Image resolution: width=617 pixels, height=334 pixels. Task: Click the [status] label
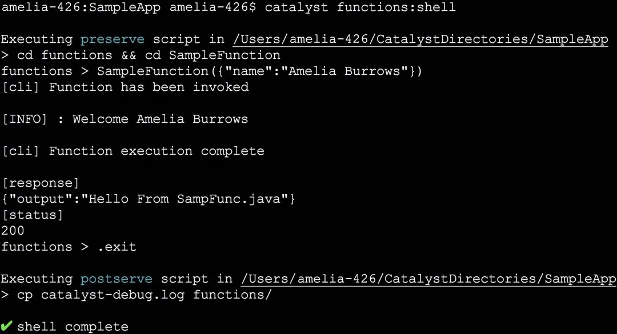pyautogui.click(x=33, y=215)
